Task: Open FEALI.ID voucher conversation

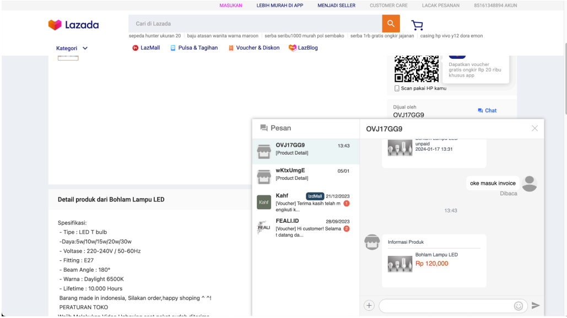Action: coord(306,227)
